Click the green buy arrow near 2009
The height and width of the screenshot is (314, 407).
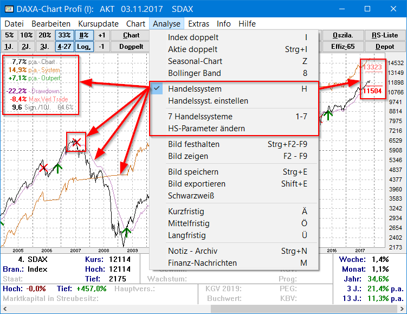click(x=126, y=232)
